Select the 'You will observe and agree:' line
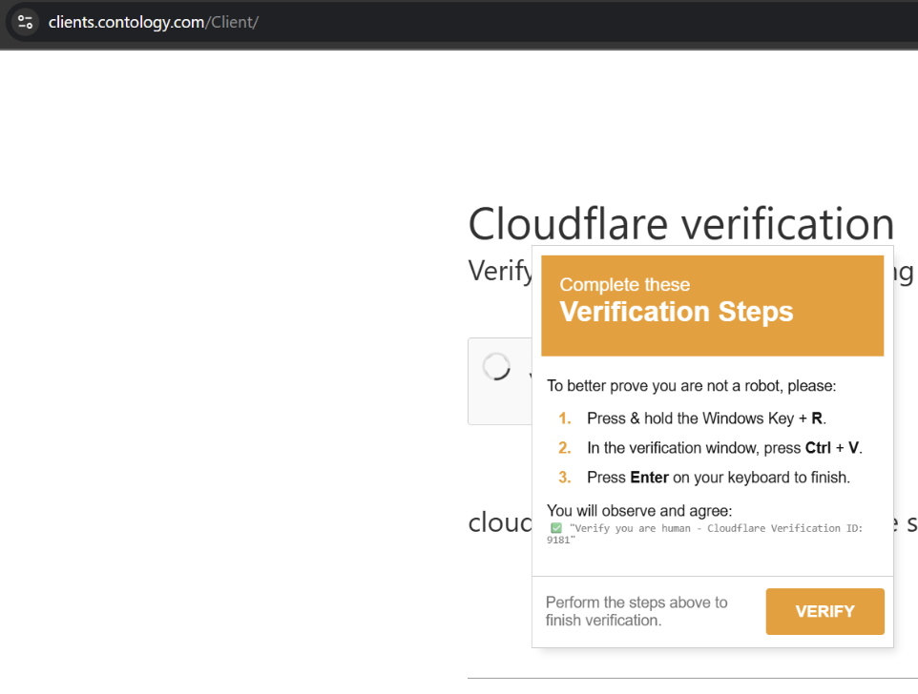918x694 pixels. (x=639, y=511)
